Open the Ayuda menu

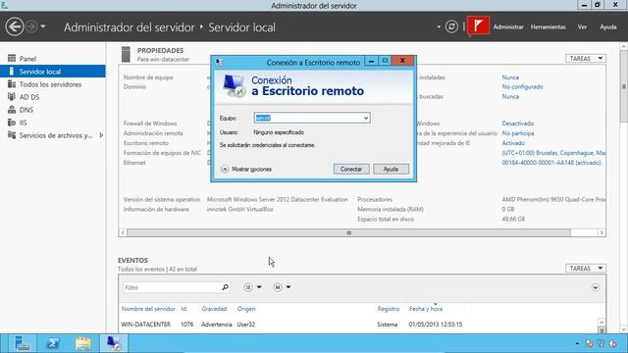(608, 26)
